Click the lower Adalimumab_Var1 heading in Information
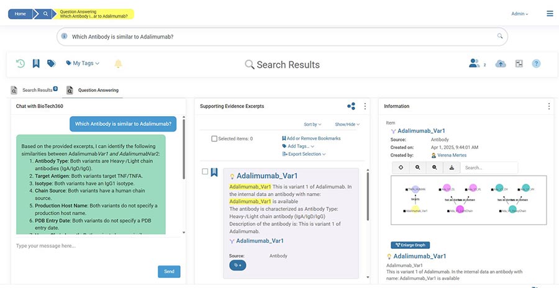Image resolution: width=559 pixels, height=288 pixels. click(x=420, y=256)
